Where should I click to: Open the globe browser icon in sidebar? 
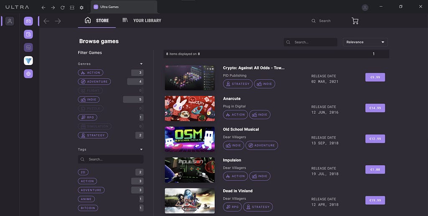point(28,73)
